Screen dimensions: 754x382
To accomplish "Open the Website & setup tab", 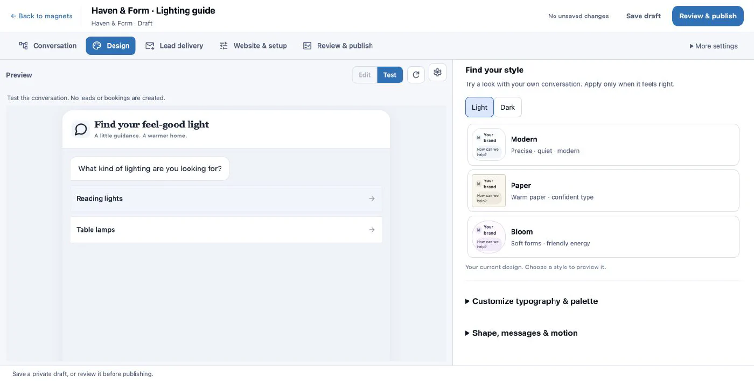I will pos(253,46).
